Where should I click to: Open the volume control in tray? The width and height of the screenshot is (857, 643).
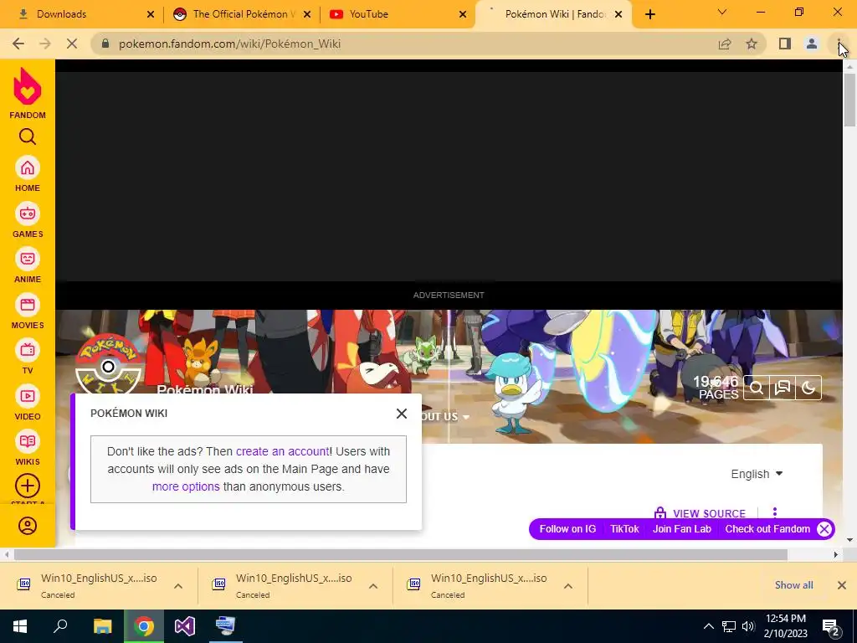tap(748, 626)
